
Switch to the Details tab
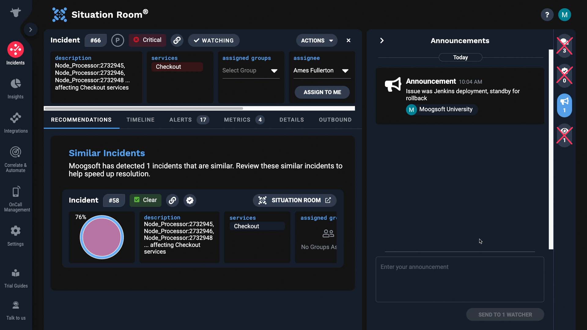(x=292, y=120)
